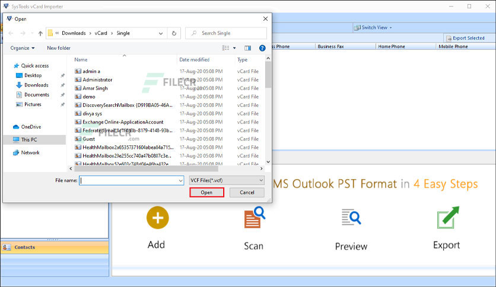Open the view options dropdown arrow
Image resolution: width=496 pixels, height=287 pixels.
point(234,48)
